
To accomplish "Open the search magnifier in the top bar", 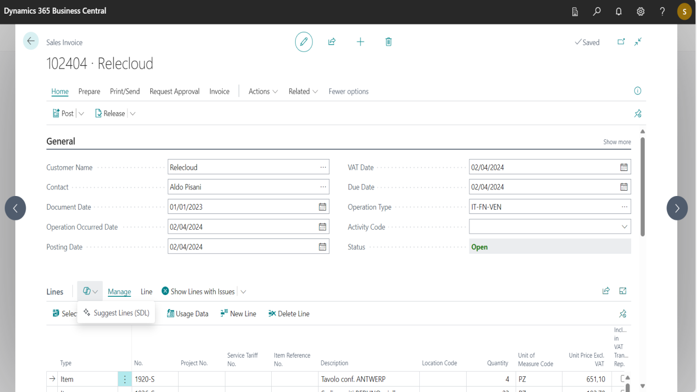I will (x=597, y=11).
